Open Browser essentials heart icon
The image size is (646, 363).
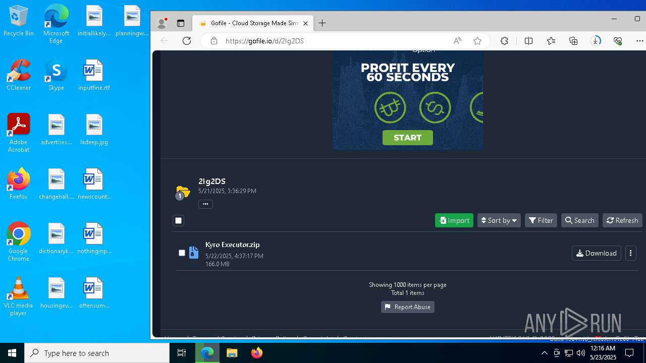pyautogui.click(x=618, y=41)
